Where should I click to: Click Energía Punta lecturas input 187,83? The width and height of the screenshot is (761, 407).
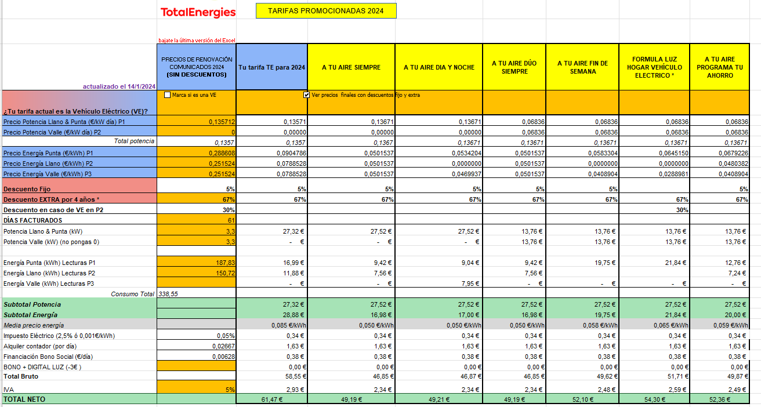click(x=197, y=262)
